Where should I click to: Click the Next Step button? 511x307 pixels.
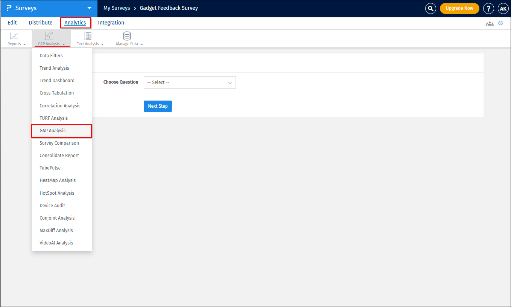point(158,106)
